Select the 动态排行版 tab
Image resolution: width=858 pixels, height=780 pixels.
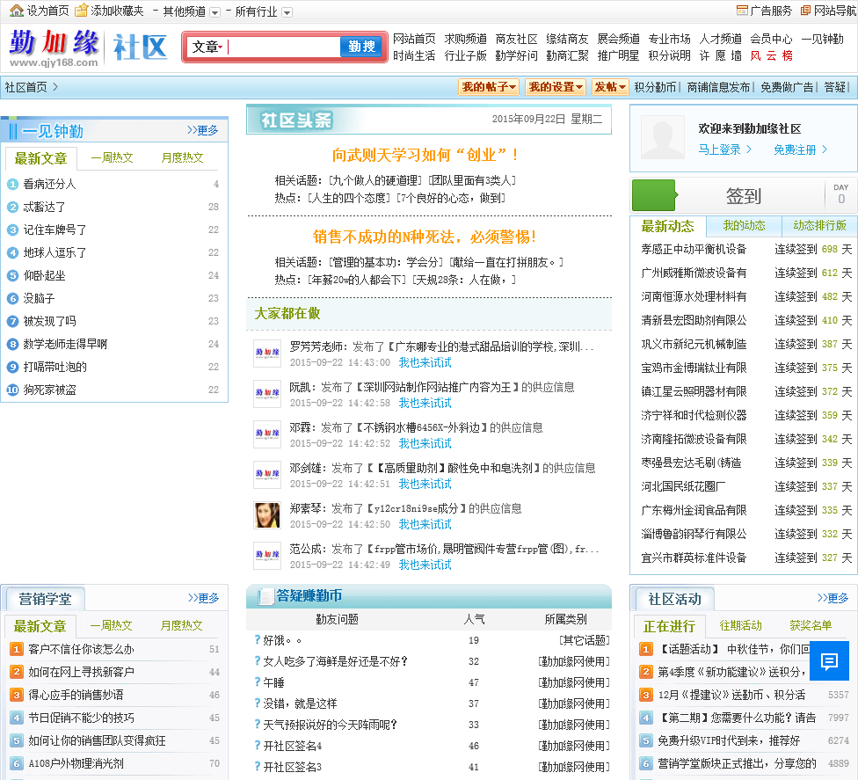[x=819, y=226]
